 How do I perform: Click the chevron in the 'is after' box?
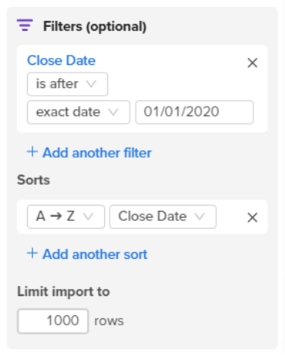tap(91, 84)
